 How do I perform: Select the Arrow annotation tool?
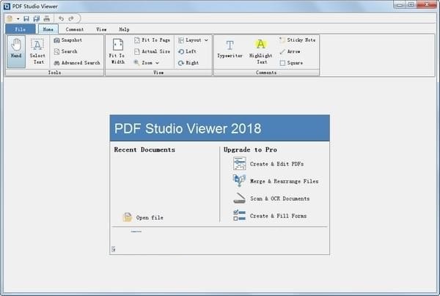pyautogui.click(x=290, y=51)
